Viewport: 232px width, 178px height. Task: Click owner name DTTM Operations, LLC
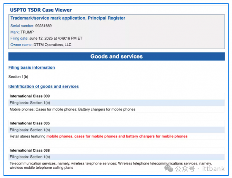coord(52,45)
